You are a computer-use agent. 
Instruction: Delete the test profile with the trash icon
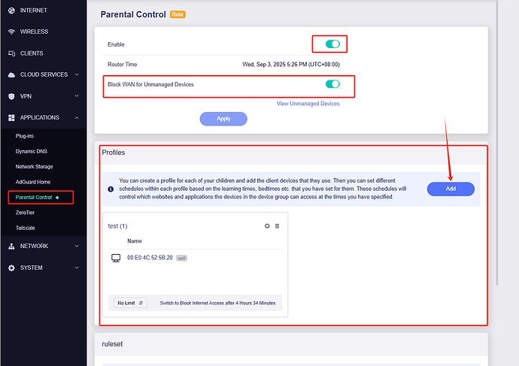(277, 225)
